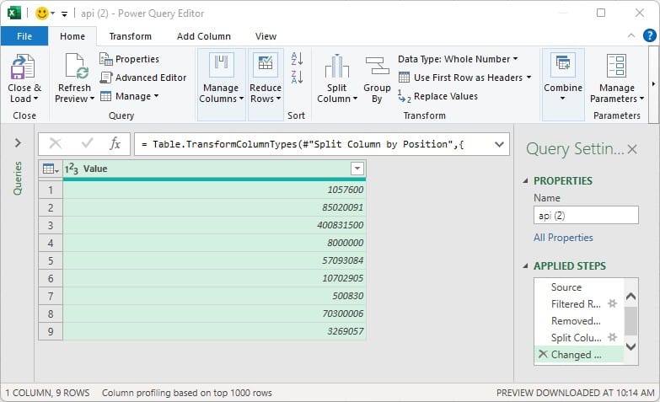Open the Add Column tab
The width and height of the screenshot is (660, 402).
pyautogui.click(x=203, y=36)
